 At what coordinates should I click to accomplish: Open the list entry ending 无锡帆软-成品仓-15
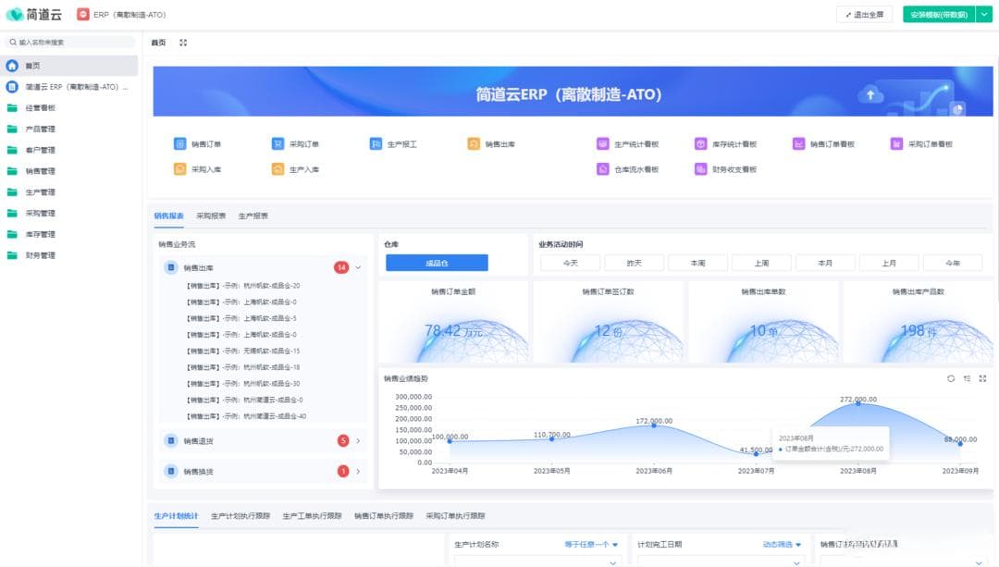243,351
